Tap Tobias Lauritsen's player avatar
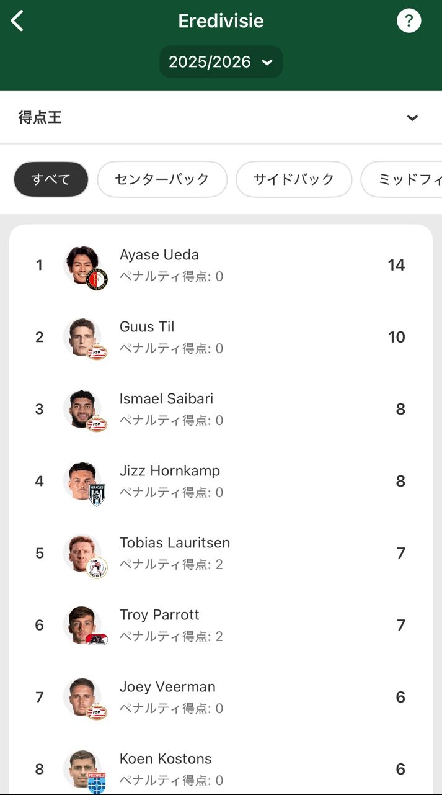Screen dimensions: 442x795 83,553
